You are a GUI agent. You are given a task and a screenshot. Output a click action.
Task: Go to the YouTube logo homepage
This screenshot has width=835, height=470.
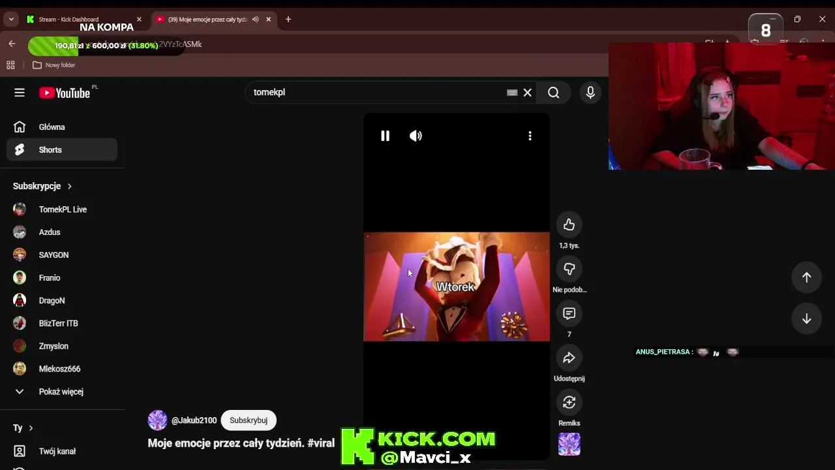64,93
